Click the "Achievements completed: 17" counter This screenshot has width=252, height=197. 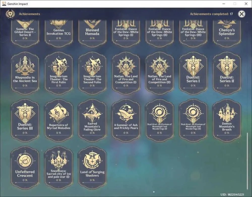[211, 14]
